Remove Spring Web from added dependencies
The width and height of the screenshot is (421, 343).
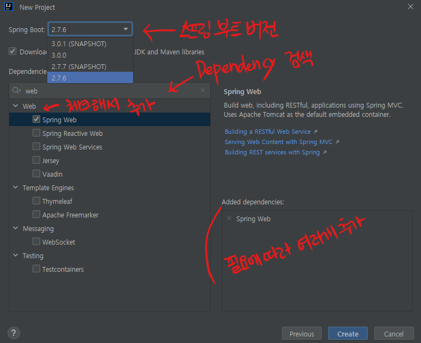coord(229,218)
